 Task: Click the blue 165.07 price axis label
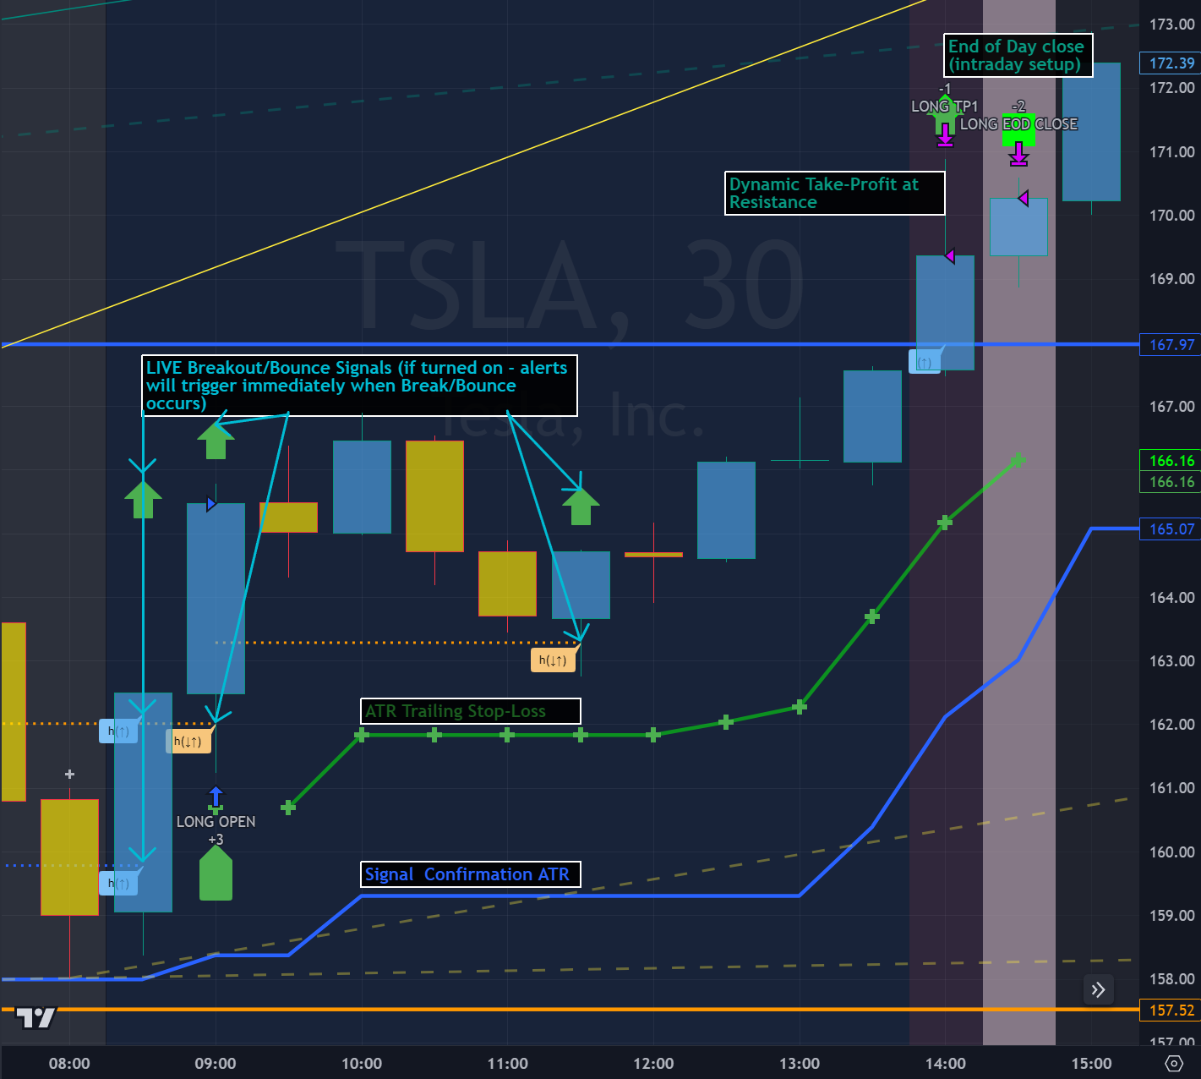point(1171,529)
